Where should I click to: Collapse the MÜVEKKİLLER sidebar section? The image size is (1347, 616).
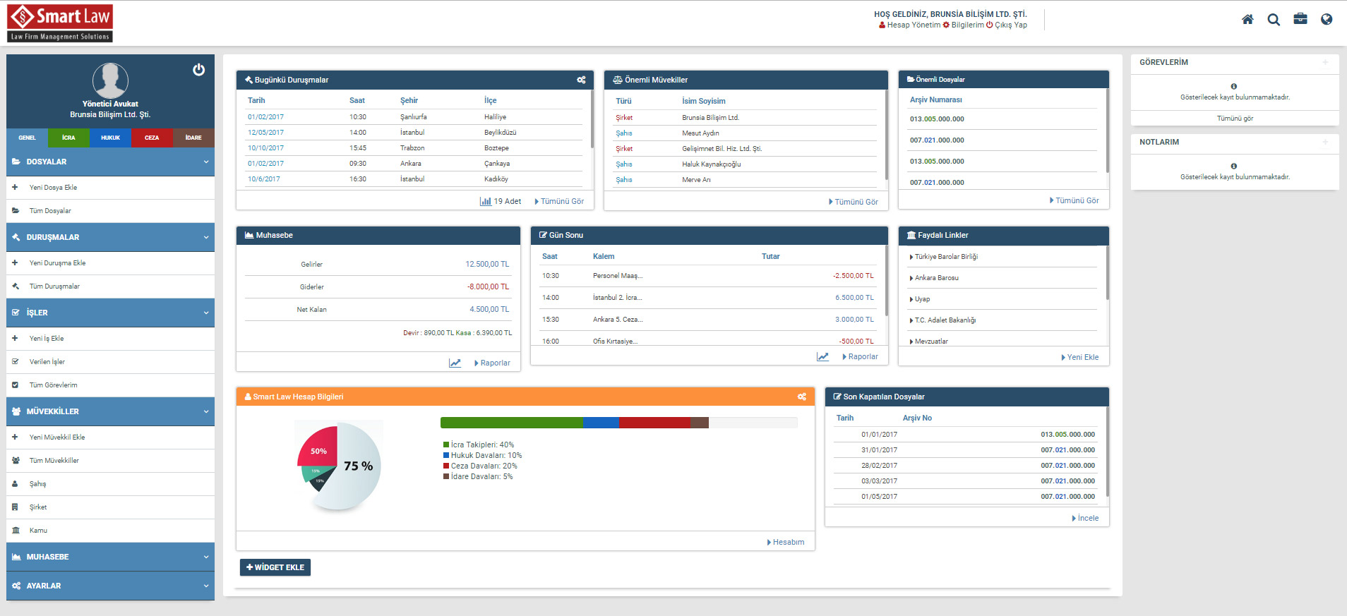[110, 411]
